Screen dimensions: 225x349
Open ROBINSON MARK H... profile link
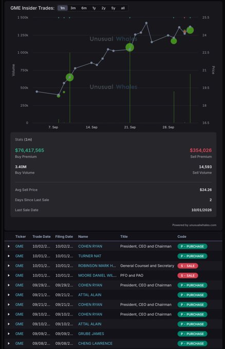point(97,266)
